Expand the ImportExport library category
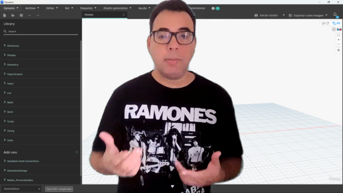This screenshot has height=193, width=343. tap(41, 74)
